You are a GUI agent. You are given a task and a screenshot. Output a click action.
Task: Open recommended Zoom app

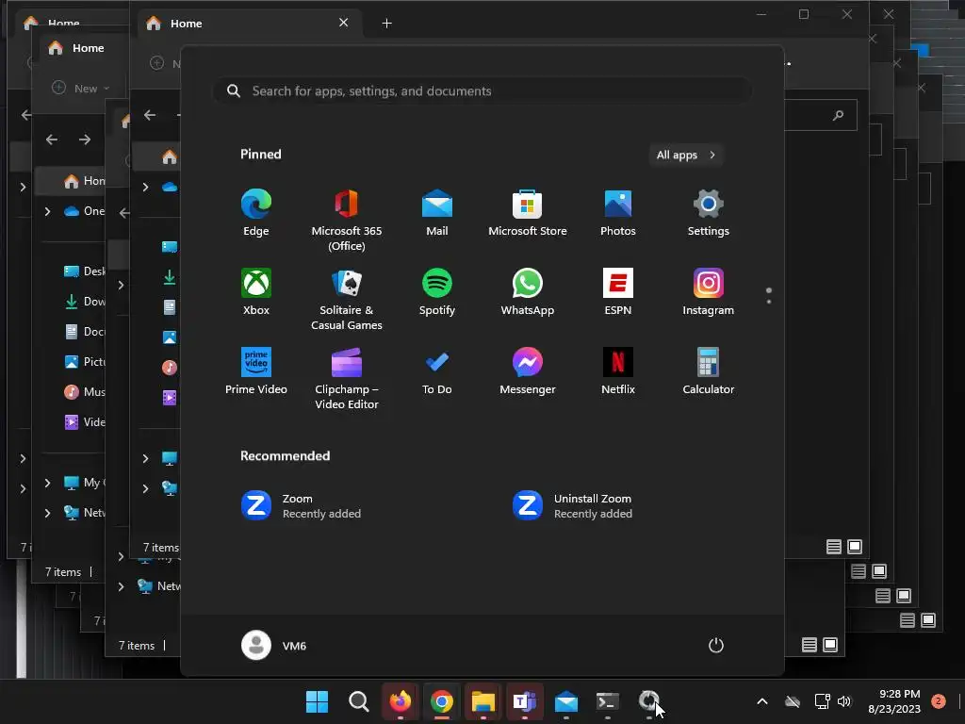click(302, 505)
